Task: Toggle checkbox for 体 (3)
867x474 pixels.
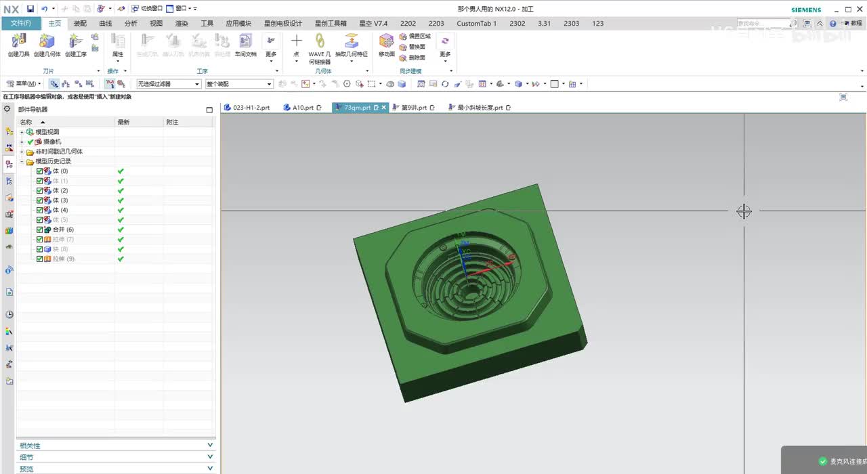Action: [x=40, y=200]
